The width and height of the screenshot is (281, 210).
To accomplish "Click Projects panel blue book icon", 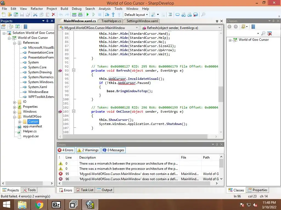I will pos(26,27).
